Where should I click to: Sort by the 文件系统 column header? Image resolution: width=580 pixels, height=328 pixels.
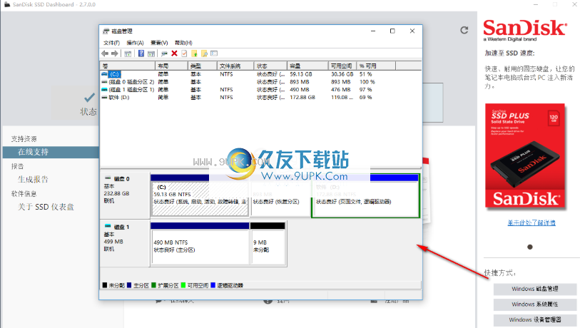235,66
